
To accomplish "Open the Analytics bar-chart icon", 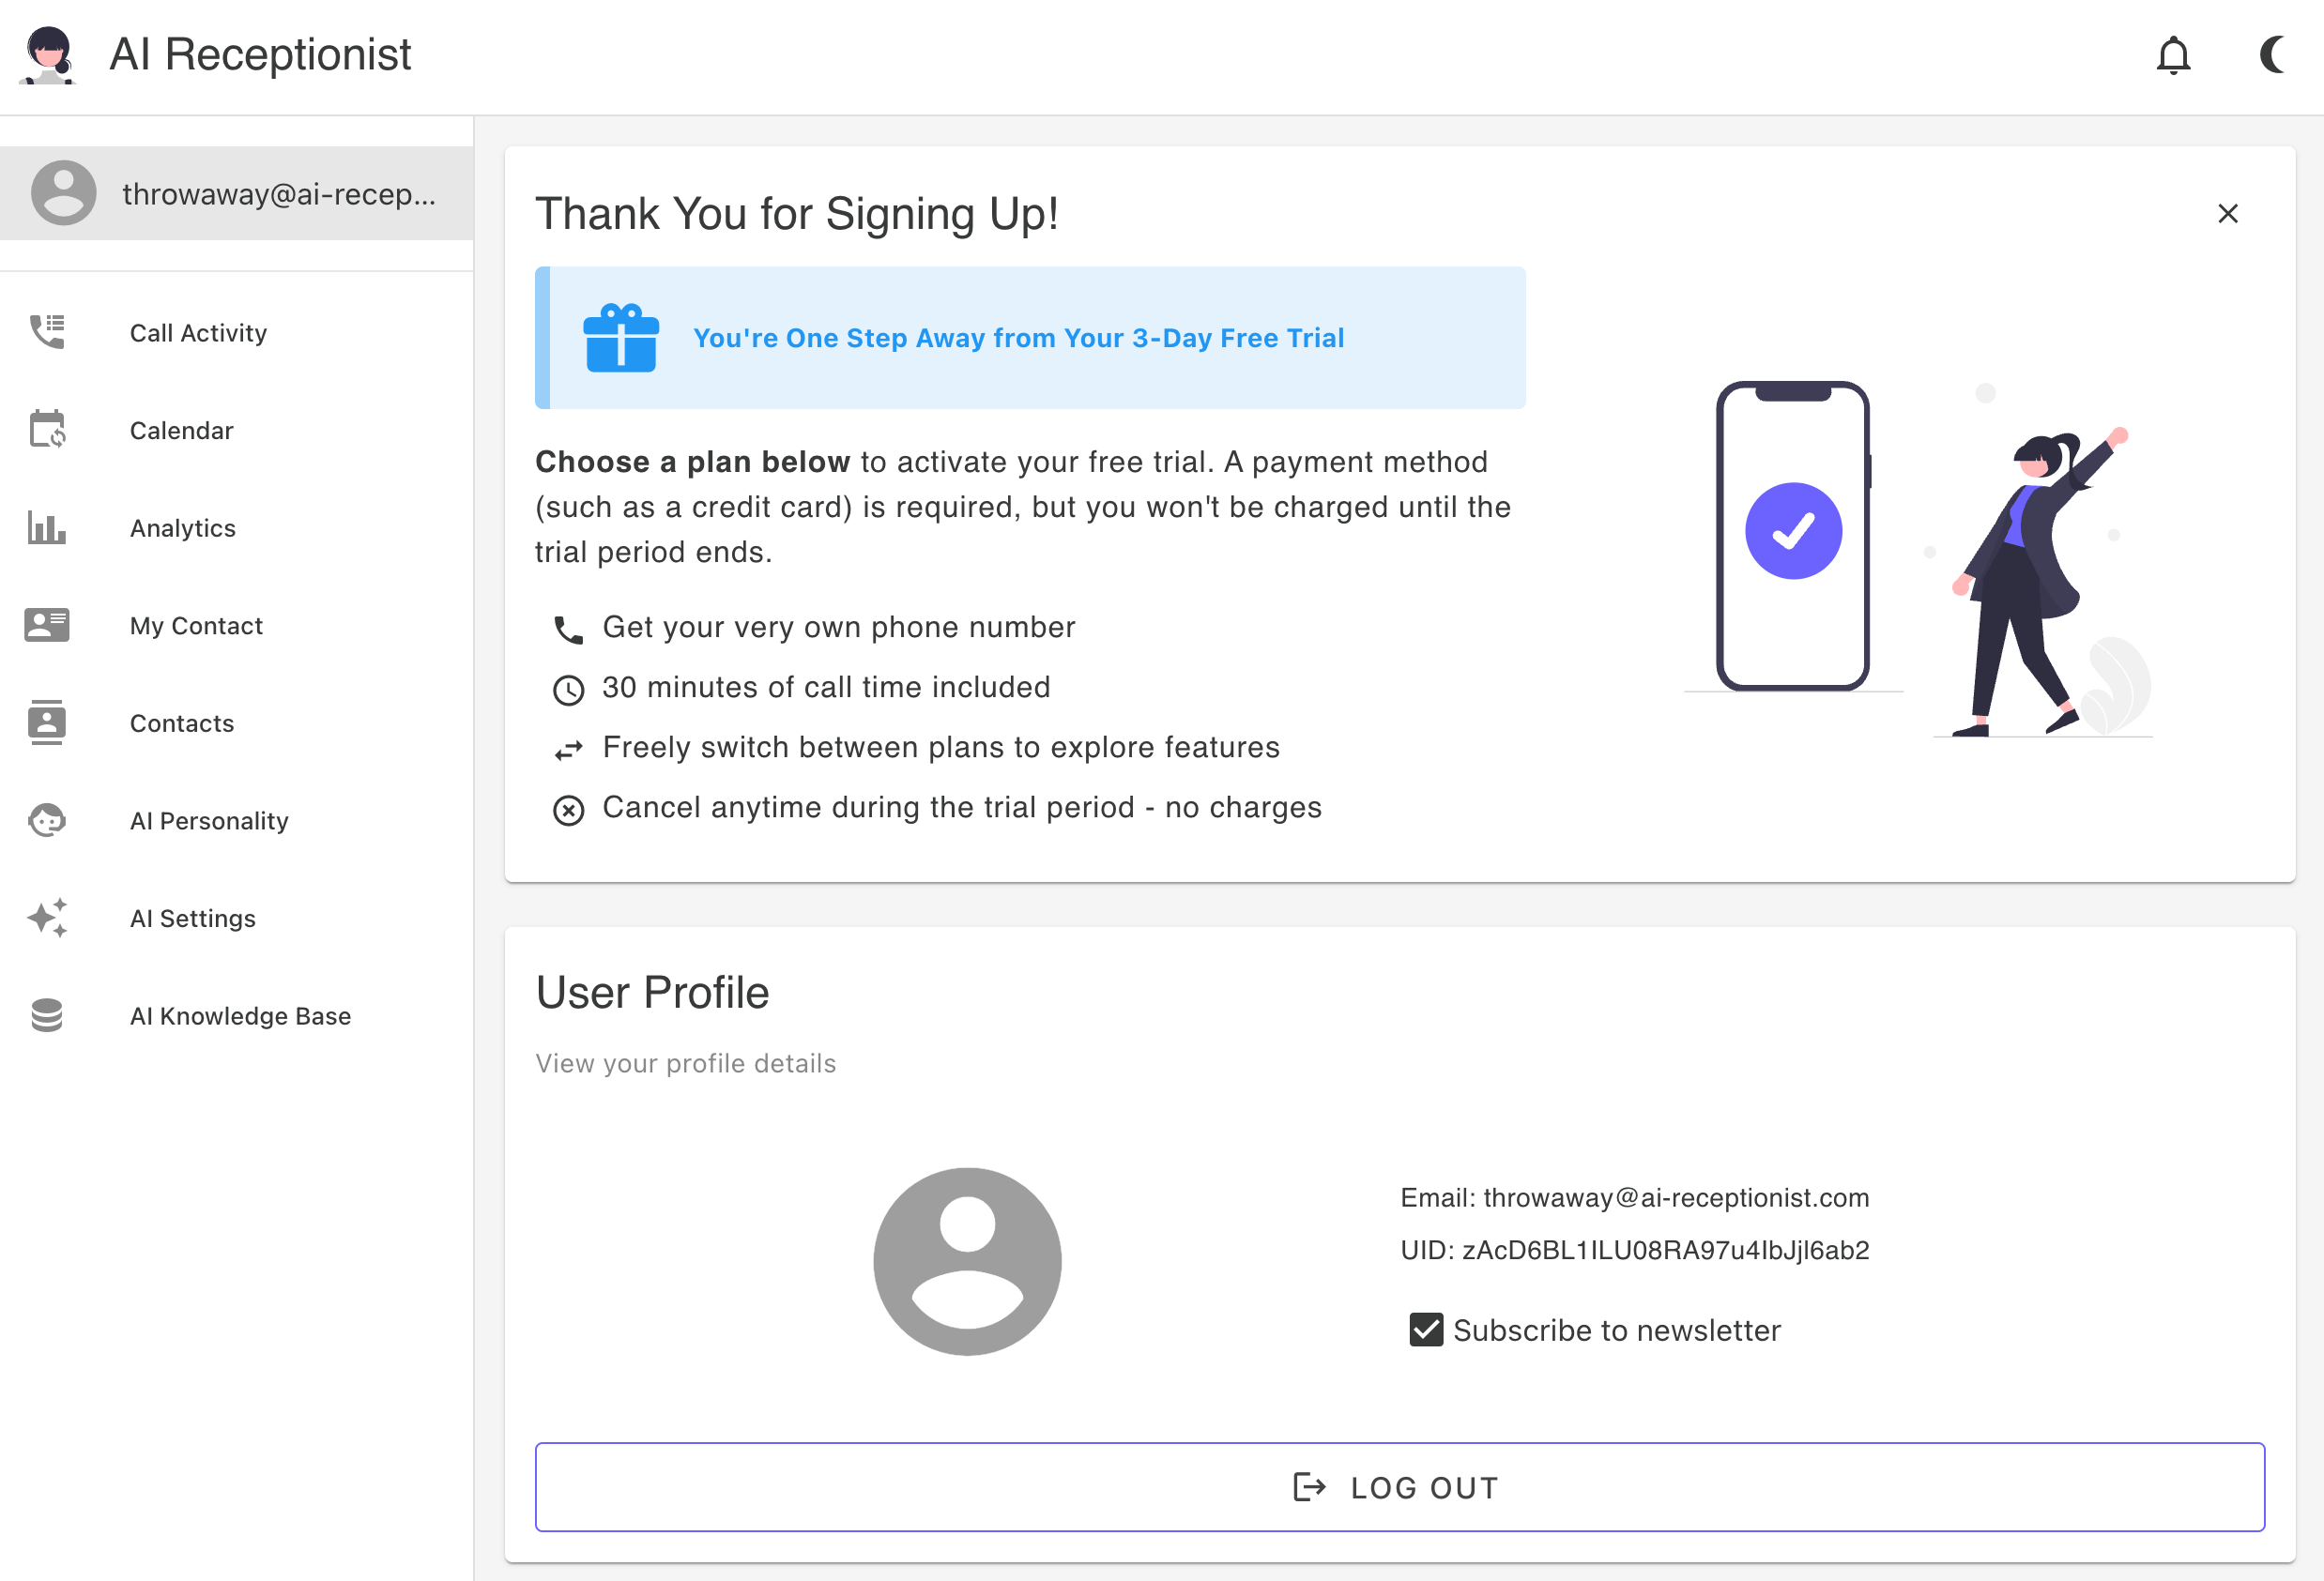I will point(47,527).
